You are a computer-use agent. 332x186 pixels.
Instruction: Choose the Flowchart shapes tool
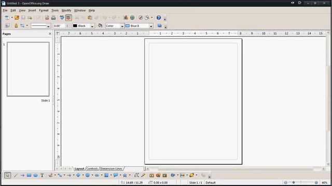tap(106, 175)
